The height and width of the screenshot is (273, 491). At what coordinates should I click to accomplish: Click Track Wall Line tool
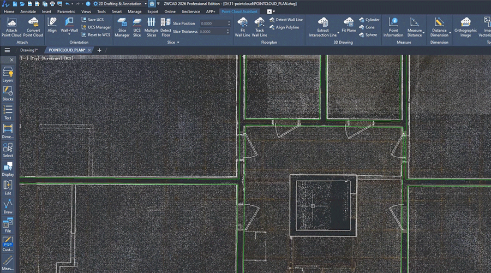pos(259,27)
